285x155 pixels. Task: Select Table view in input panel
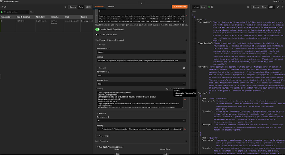pyautogui.click(x=81, y=7)
